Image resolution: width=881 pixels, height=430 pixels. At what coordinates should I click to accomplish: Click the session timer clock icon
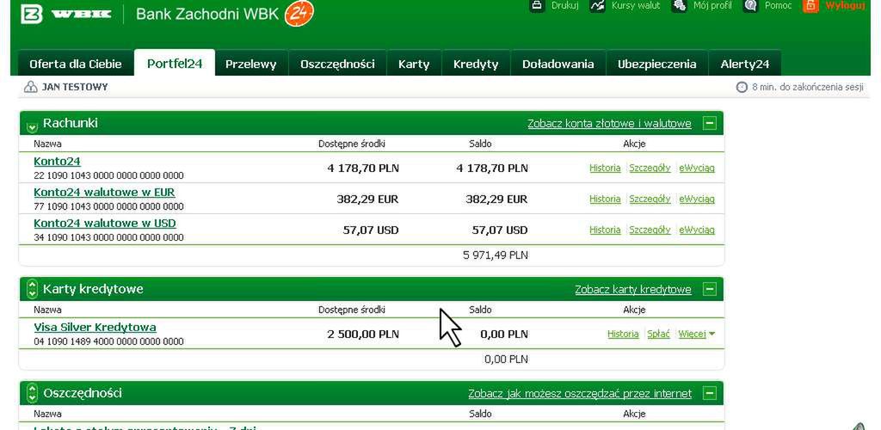click(742, 87)
